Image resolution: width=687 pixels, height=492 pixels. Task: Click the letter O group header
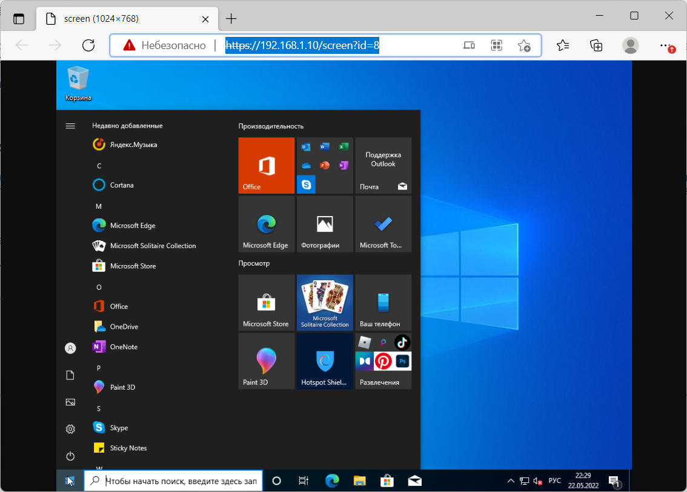[x=99, y=287]
